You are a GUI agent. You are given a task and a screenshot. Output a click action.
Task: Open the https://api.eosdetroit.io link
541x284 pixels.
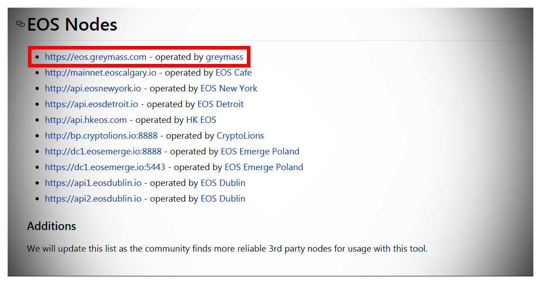click(x=91, y=104)
